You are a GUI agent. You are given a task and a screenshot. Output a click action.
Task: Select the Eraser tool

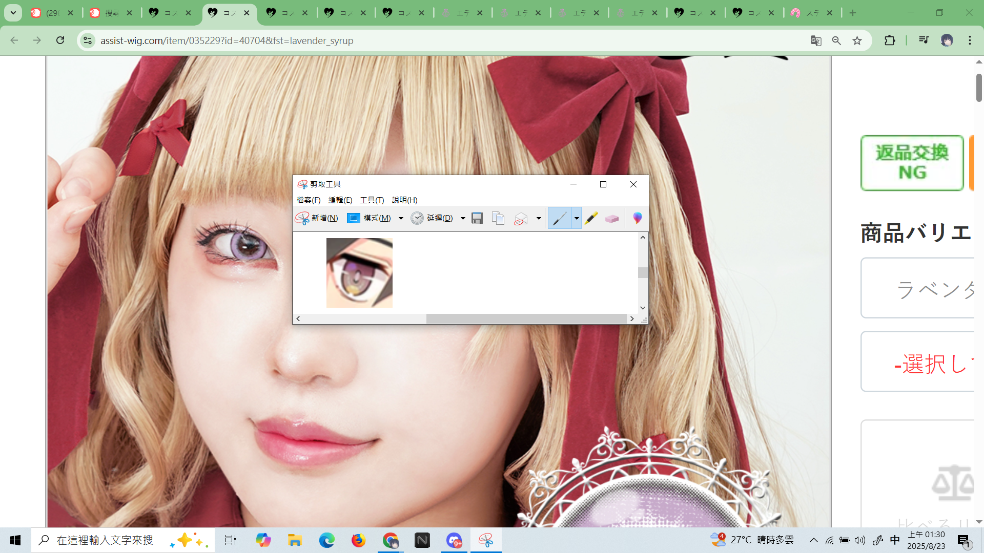pyautogui.click(x=612, y=218)
